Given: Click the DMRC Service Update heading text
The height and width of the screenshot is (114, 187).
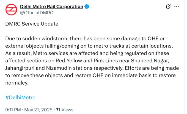Looking at the screenshot, I should [32, 24].
